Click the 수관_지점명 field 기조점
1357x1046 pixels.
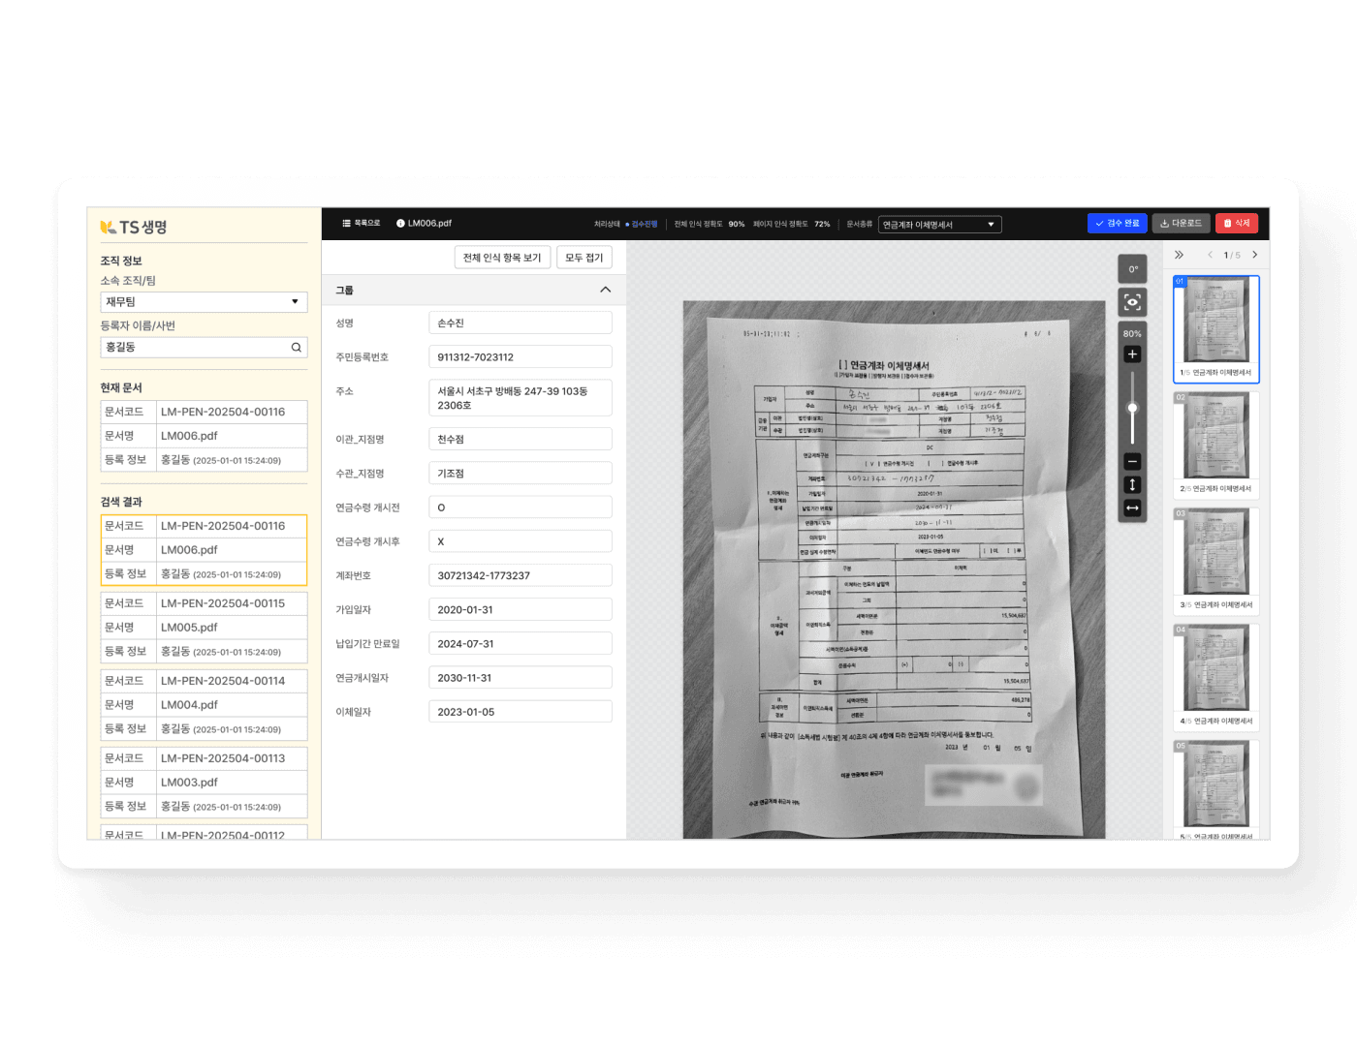pyautogui.click(x=521, y=474)
